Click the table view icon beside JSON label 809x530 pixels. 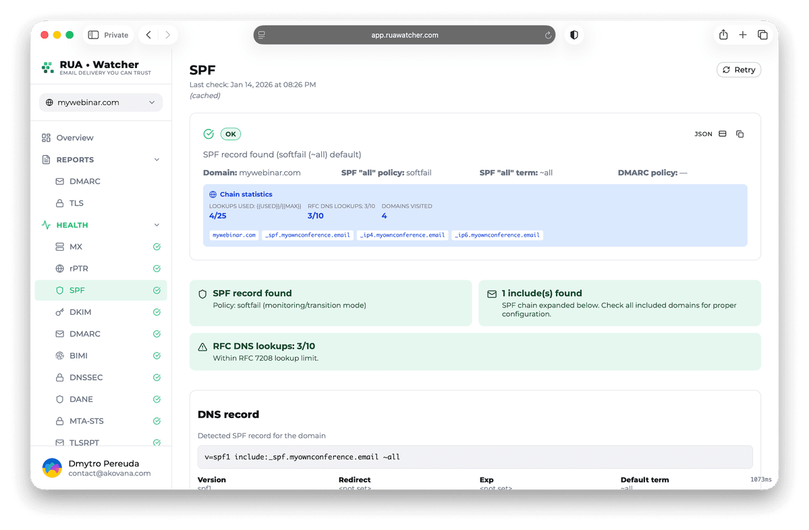(x=722, y=134)
